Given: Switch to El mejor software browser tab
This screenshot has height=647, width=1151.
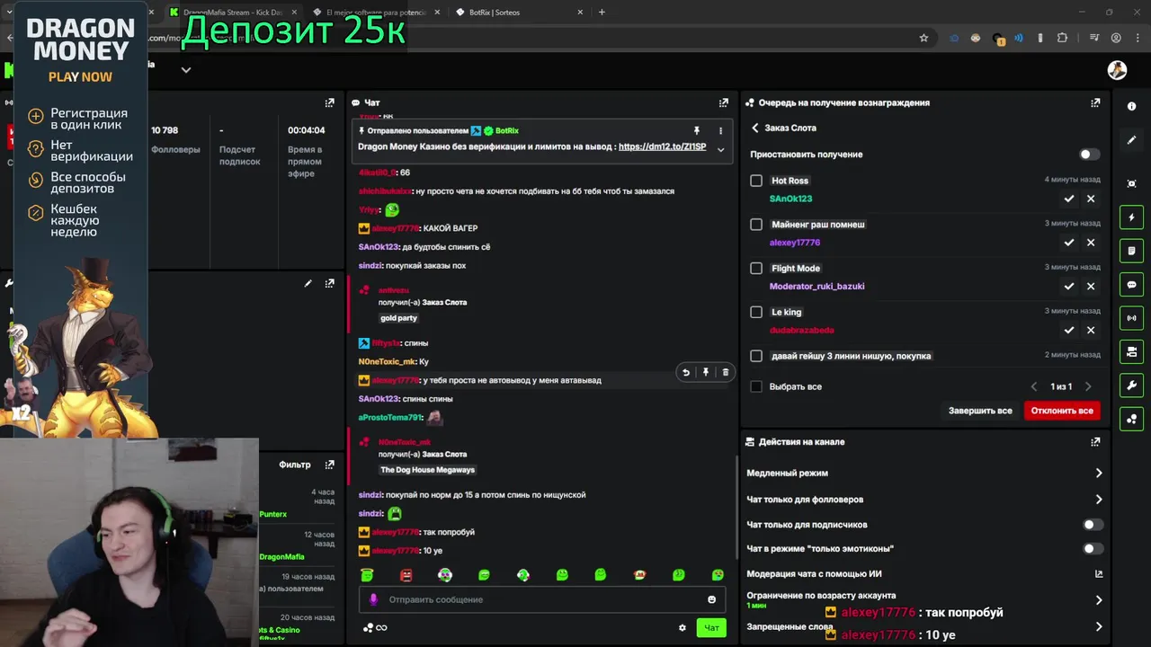Looking at the screenshot, I should 378,13.
